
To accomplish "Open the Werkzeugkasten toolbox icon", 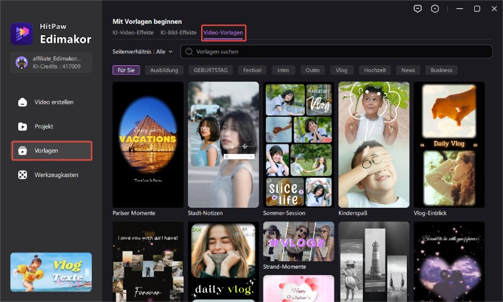I will tap(23, 175).
